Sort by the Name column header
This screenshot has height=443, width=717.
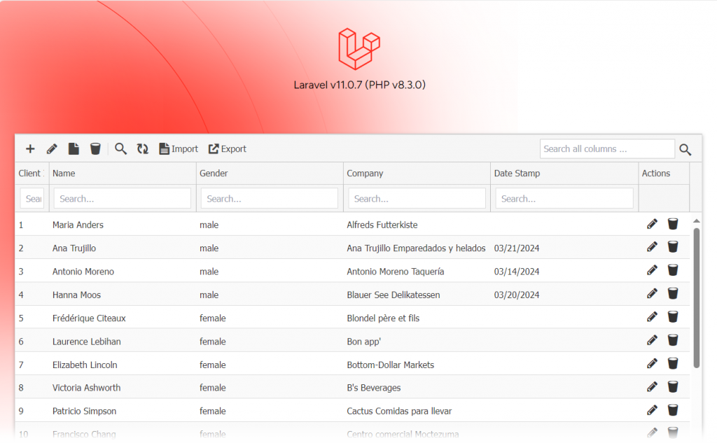click(x=64, y=174)
